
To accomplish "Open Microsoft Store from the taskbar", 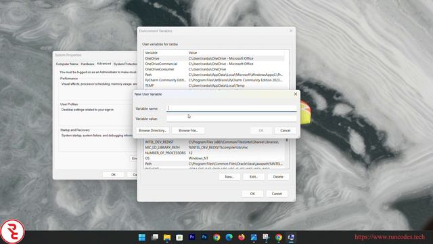I will 179,237.
